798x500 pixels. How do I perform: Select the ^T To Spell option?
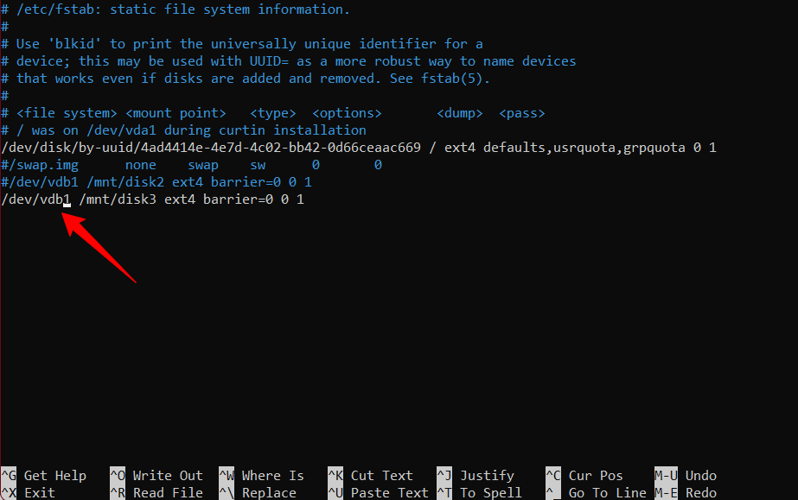coord(480,492)
